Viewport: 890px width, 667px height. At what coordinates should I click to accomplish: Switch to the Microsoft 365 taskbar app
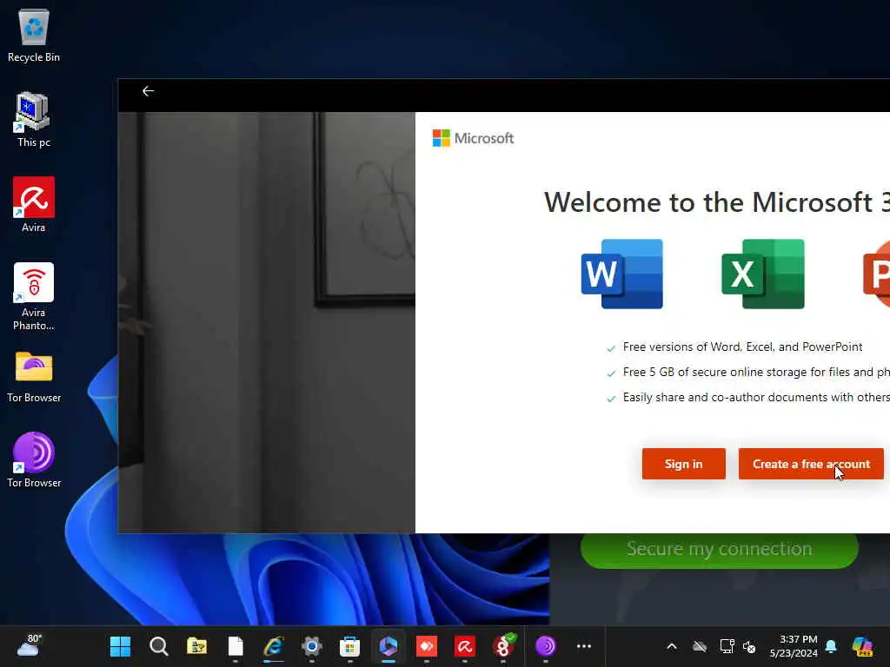(389, 646)
